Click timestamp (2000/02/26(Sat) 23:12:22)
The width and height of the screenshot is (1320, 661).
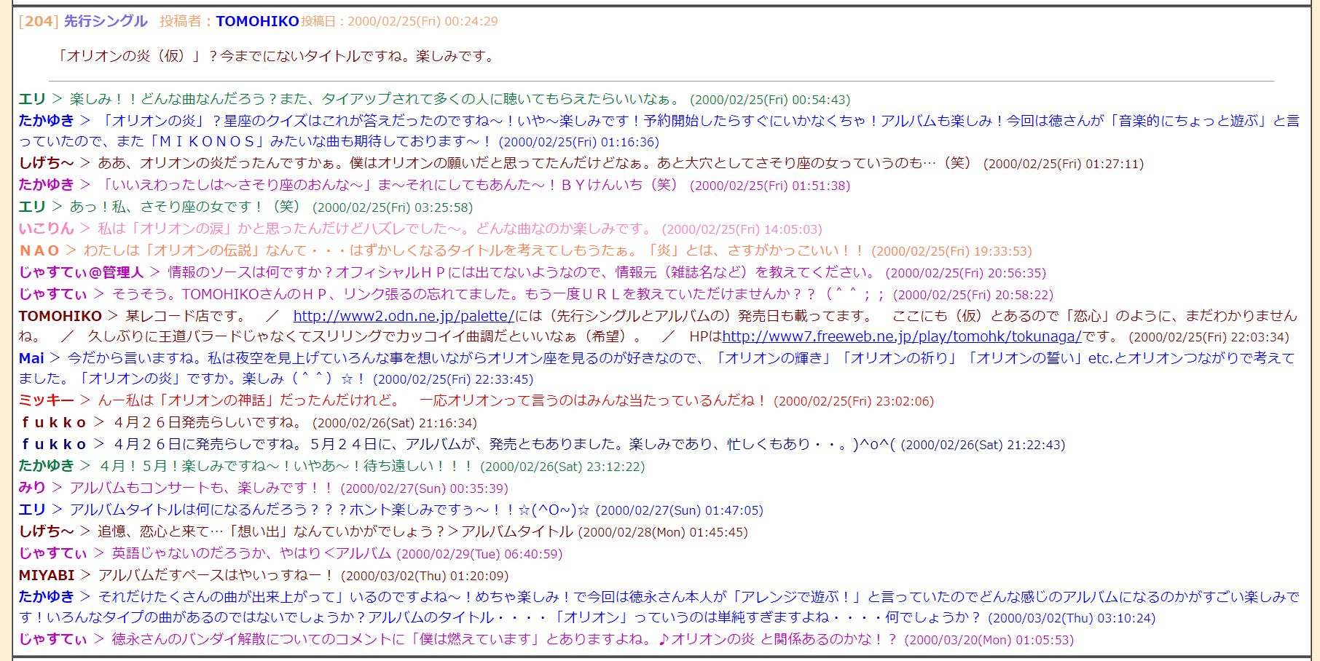coord(562,467)
